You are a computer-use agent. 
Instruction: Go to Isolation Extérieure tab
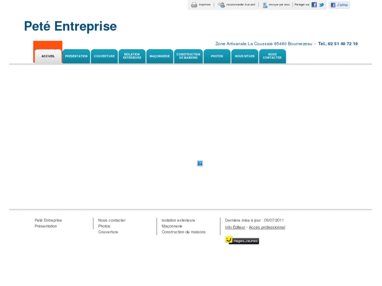[132, 56]
